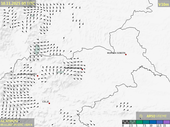
Task: Select the green 5 to 7.5 legend swatch
Action: tap(139, 122)
